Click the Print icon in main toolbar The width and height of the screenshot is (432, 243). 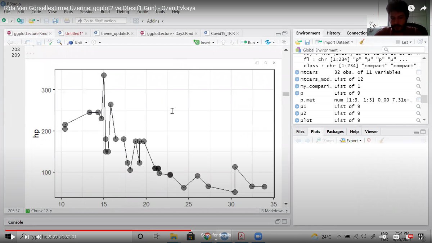pyautogui.click(x=67, y=21)
